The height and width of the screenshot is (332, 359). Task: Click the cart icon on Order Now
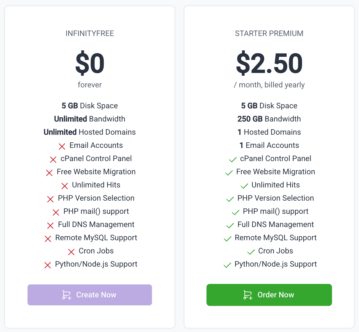(248, 295)
